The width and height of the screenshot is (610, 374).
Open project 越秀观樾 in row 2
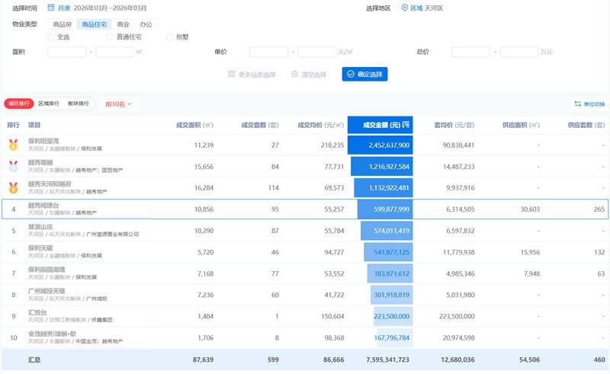click(40, 162)
